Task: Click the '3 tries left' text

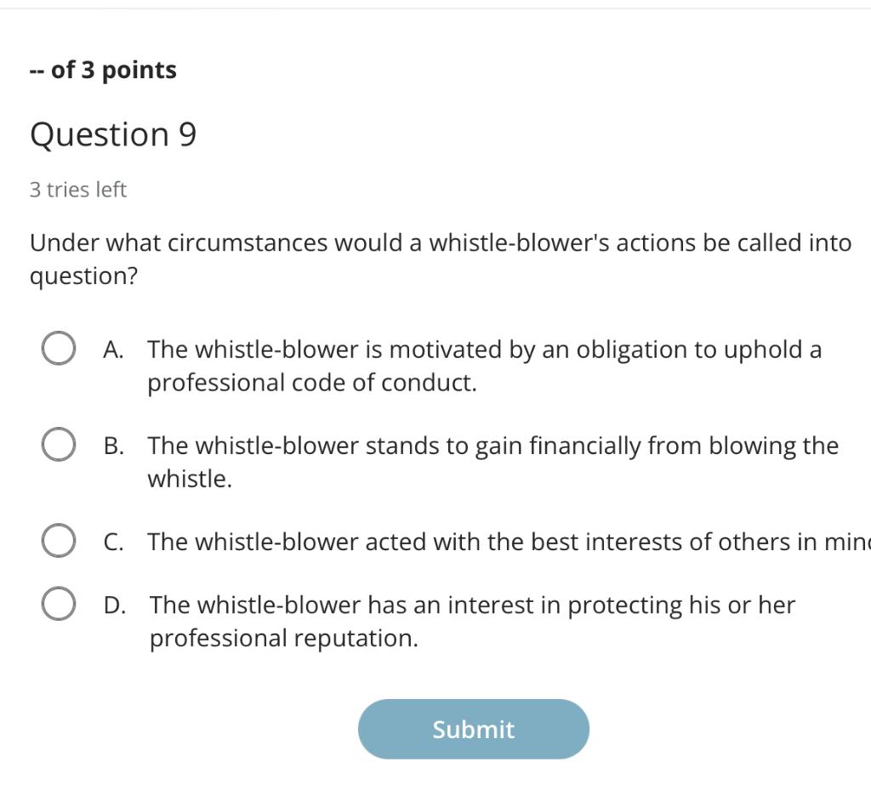Action: tap(77, 190)
